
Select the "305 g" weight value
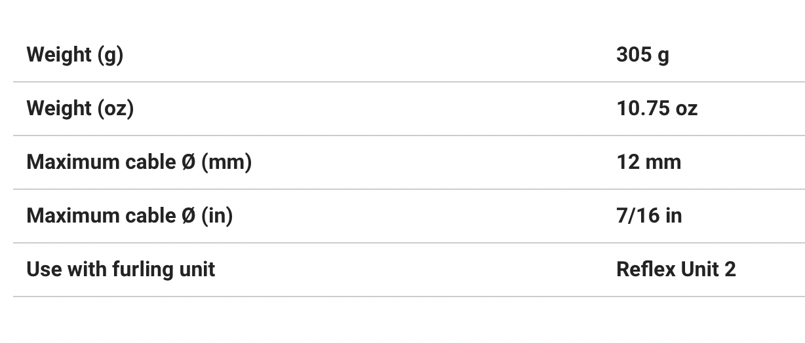[x=642, y=55]
